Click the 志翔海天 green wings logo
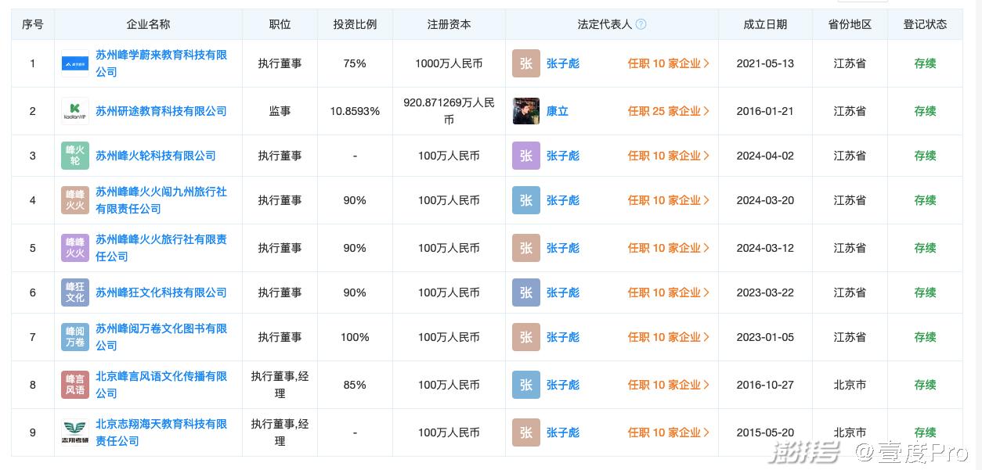 tap(75, 432)
